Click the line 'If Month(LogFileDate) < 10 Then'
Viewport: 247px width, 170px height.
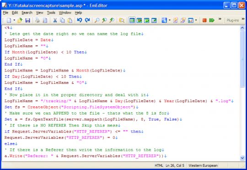pyautogui.click(x=46, y=52)
